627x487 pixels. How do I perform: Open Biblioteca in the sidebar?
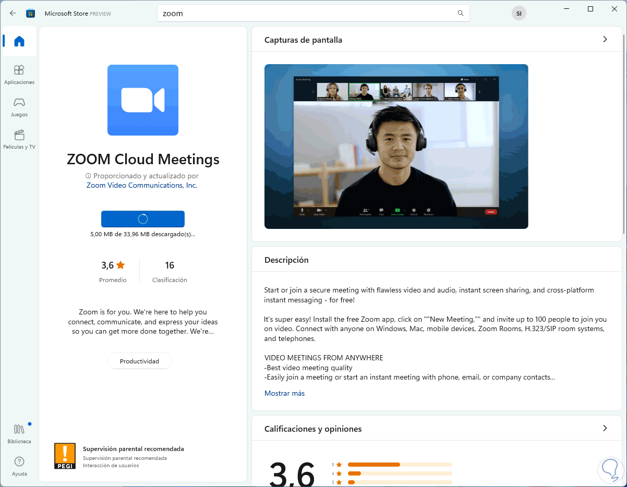click(x=19, y=433)
